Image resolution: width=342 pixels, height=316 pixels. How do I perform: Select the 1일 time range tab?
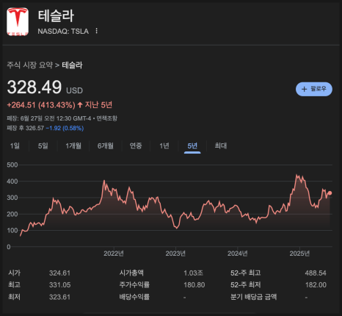click(15, 146)
